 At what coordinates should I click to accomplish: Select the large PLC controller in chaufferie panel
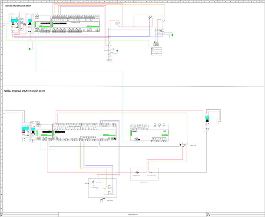point(86,130)
